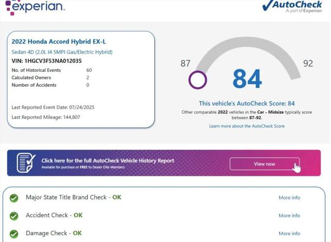Click the purple score gauge marker

point(198,80)
